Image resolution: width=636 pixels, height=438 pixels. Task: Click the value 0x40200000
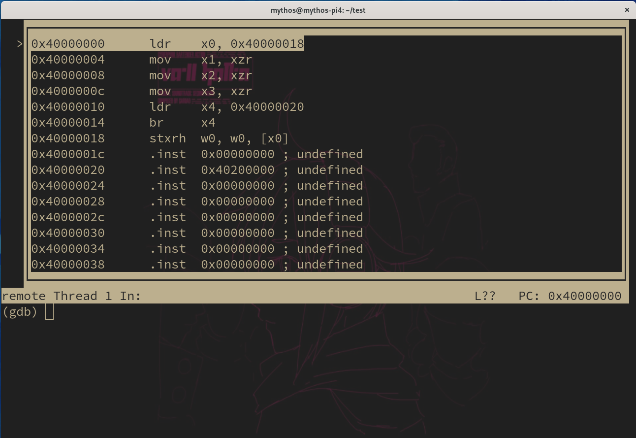coord(238,170)
